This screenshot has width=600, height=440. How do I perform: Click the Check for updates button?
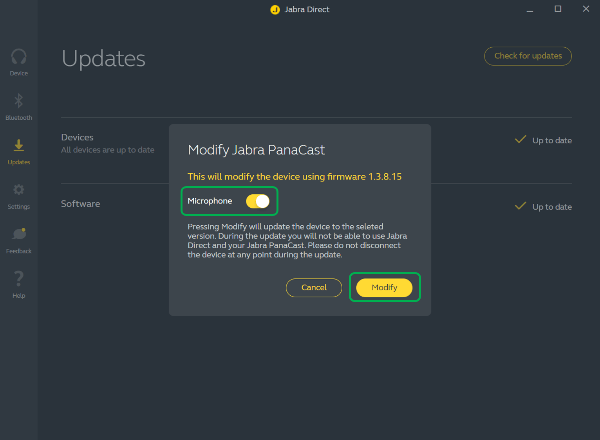(528, 56)
